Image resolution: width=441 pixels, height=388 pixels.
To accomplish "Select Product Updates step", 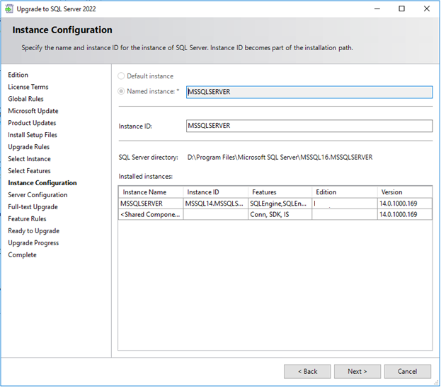I will (x=32, y=123).
